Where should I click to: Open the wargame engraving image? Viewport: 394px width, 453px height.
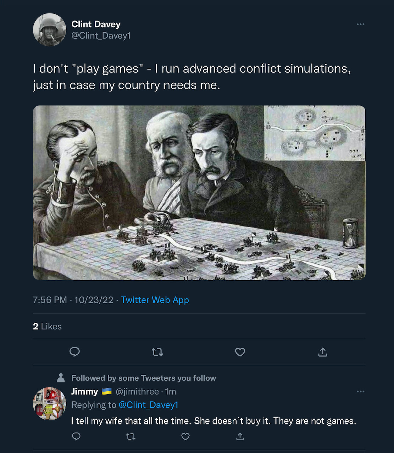[199, 193]
